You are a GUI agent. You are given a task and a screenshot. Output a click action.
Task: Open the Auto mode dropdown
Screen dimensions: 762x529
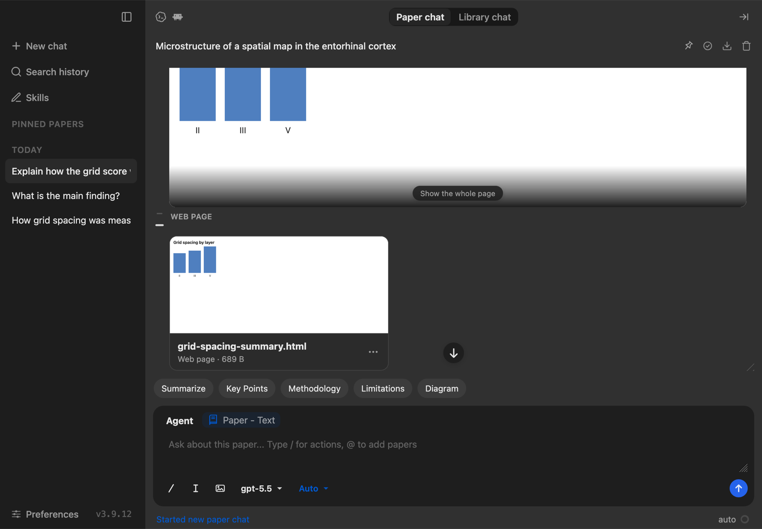coord(313,489)
